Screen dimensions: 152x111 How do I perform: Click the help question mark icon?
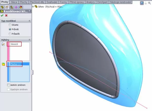(30, 11)
